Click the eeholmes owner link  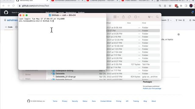(12, 20)
